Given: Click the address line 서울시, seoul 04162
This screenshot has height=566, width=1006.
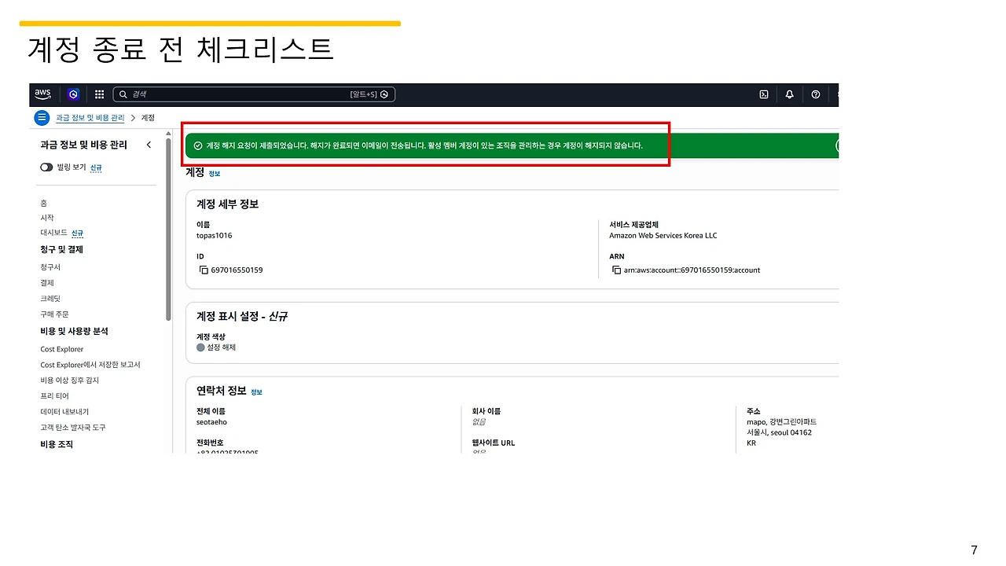Looking at the screenshot, I should click(779, 432).
